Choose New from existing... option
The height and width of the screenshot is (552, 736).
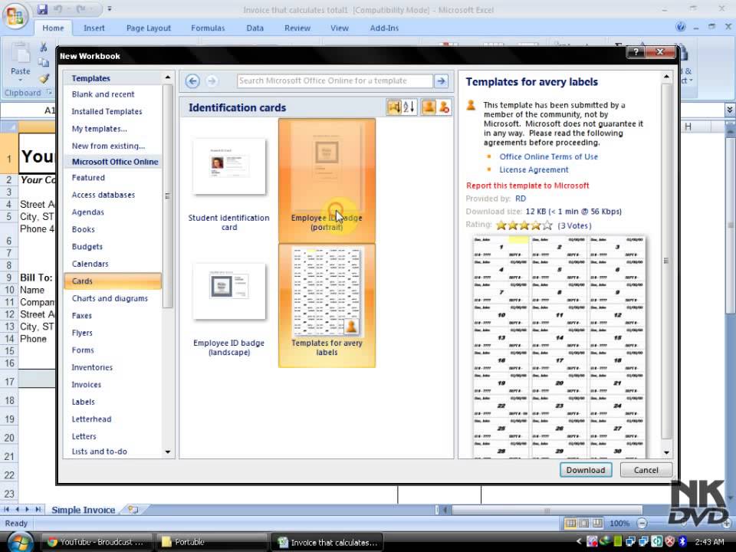pyautogui.click(x=113, y=146)
